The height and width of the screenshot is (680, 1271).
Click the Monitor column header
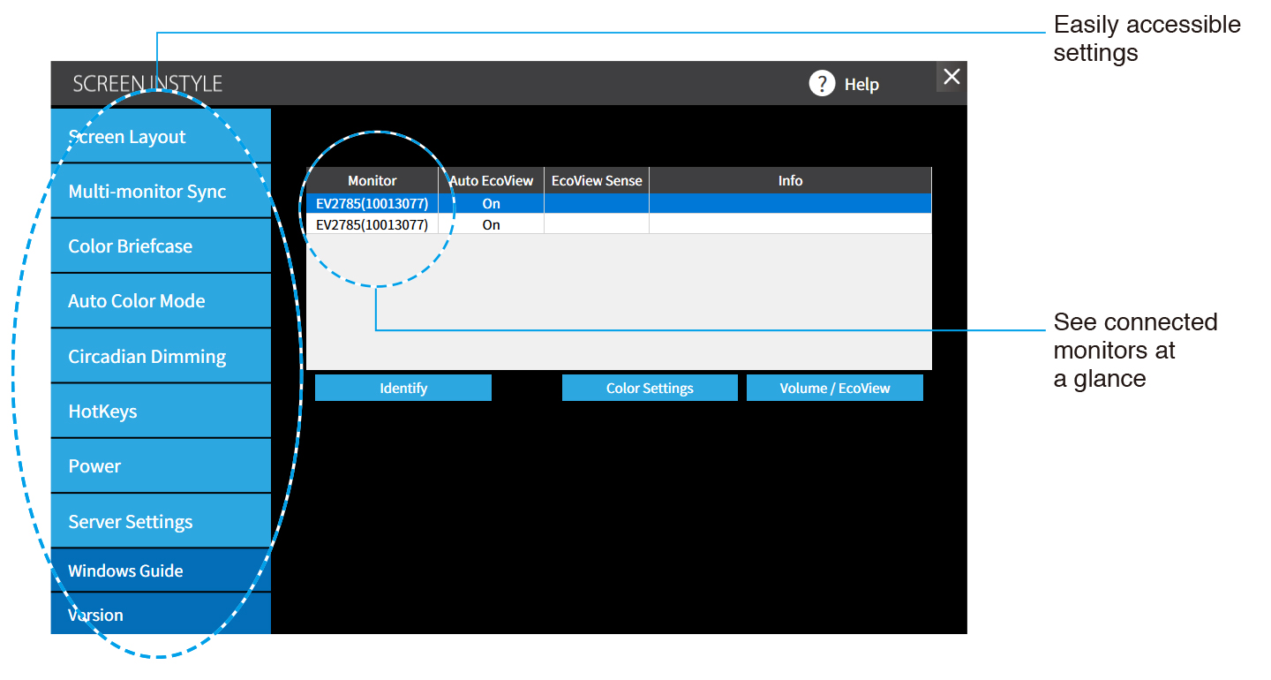372,181
